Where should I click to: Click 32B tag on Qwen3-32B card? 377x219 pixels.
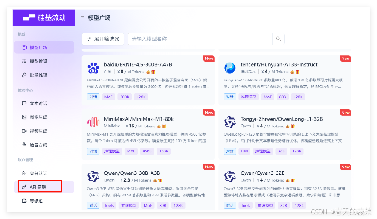(x=284, y=205)
